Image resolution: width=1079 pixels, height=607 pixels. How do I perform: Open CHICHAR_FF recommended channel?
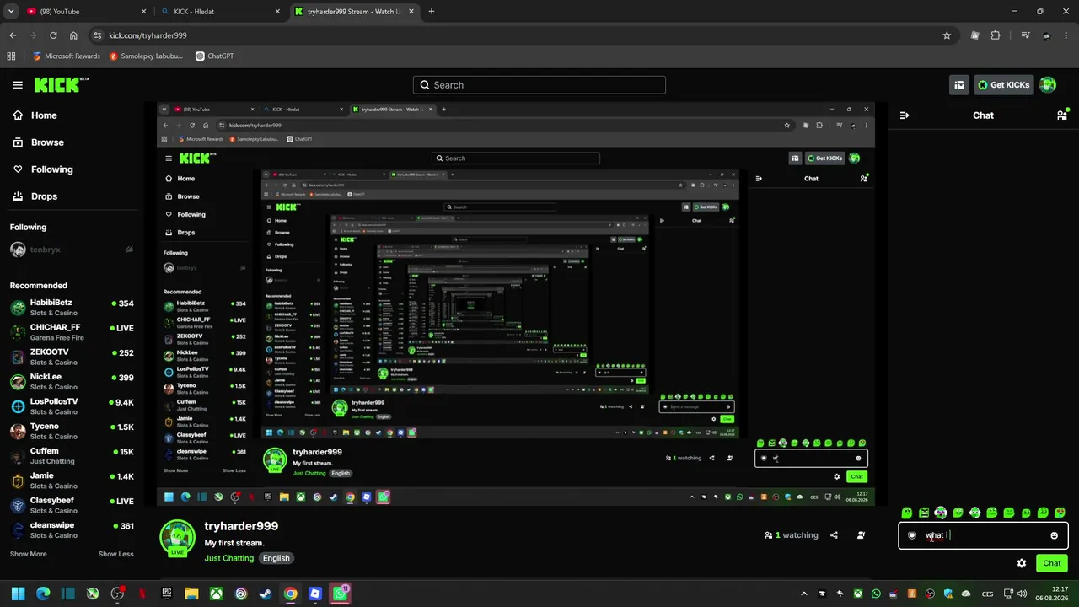pos(72,332)
